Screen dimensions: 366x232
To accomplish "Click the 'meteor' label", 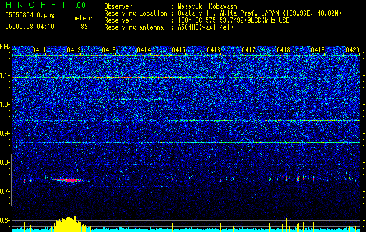I will 83,18.
